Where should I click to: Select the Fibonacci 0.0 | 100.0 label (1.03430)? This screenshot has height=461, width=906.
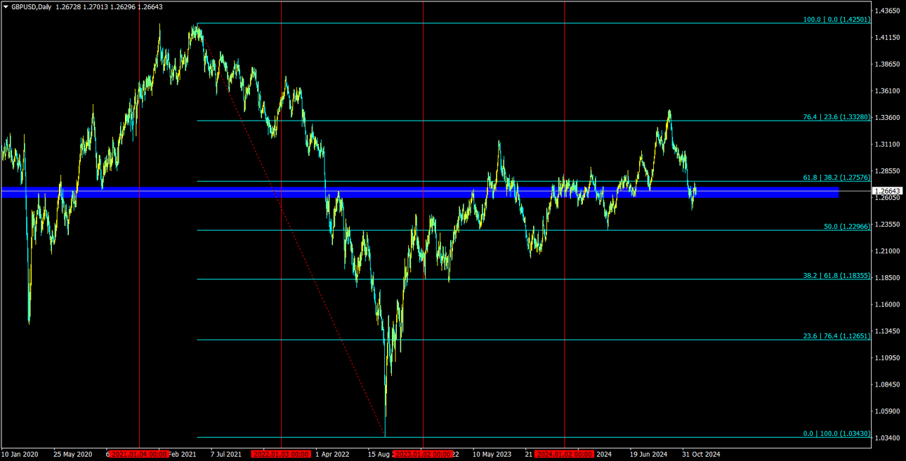[x=836, y=434]
